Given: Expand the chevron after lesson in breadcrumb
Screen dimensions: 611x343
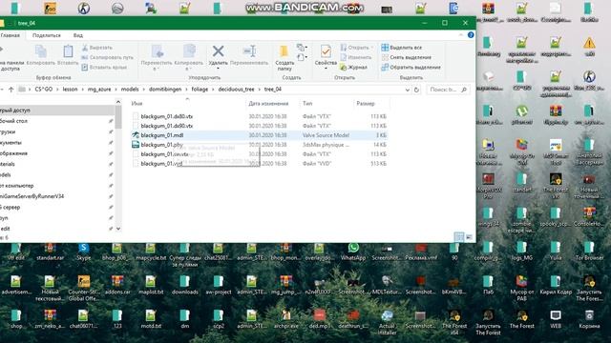Looking at the screenshot, I should (82, 90).
